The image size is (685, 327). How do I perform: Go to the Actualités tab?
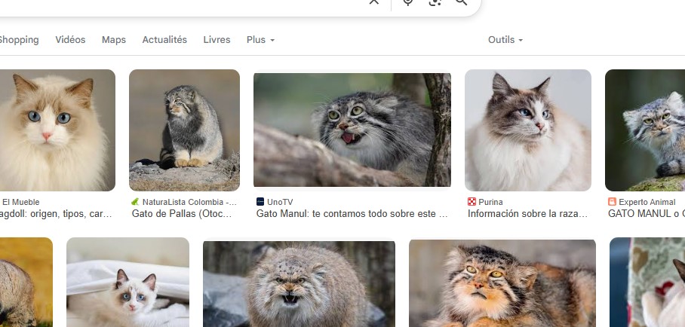pos(164,40)
